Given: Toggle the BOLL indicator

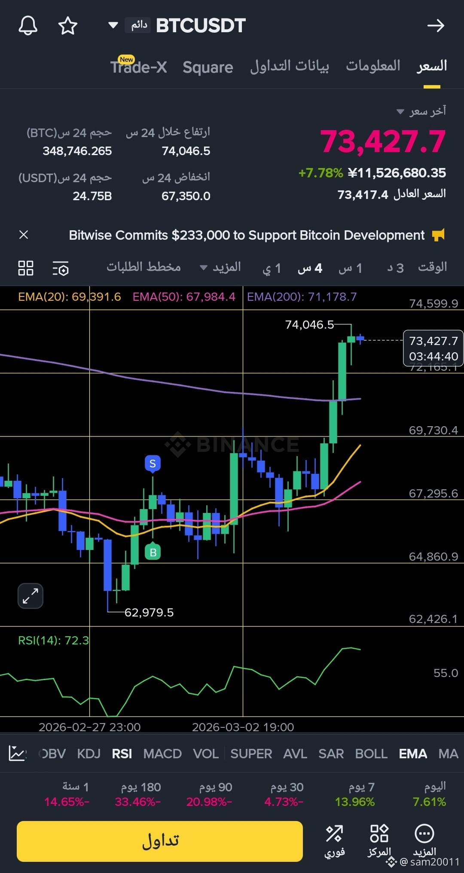Looking at the screenshot, I should (x=371, y=754).
